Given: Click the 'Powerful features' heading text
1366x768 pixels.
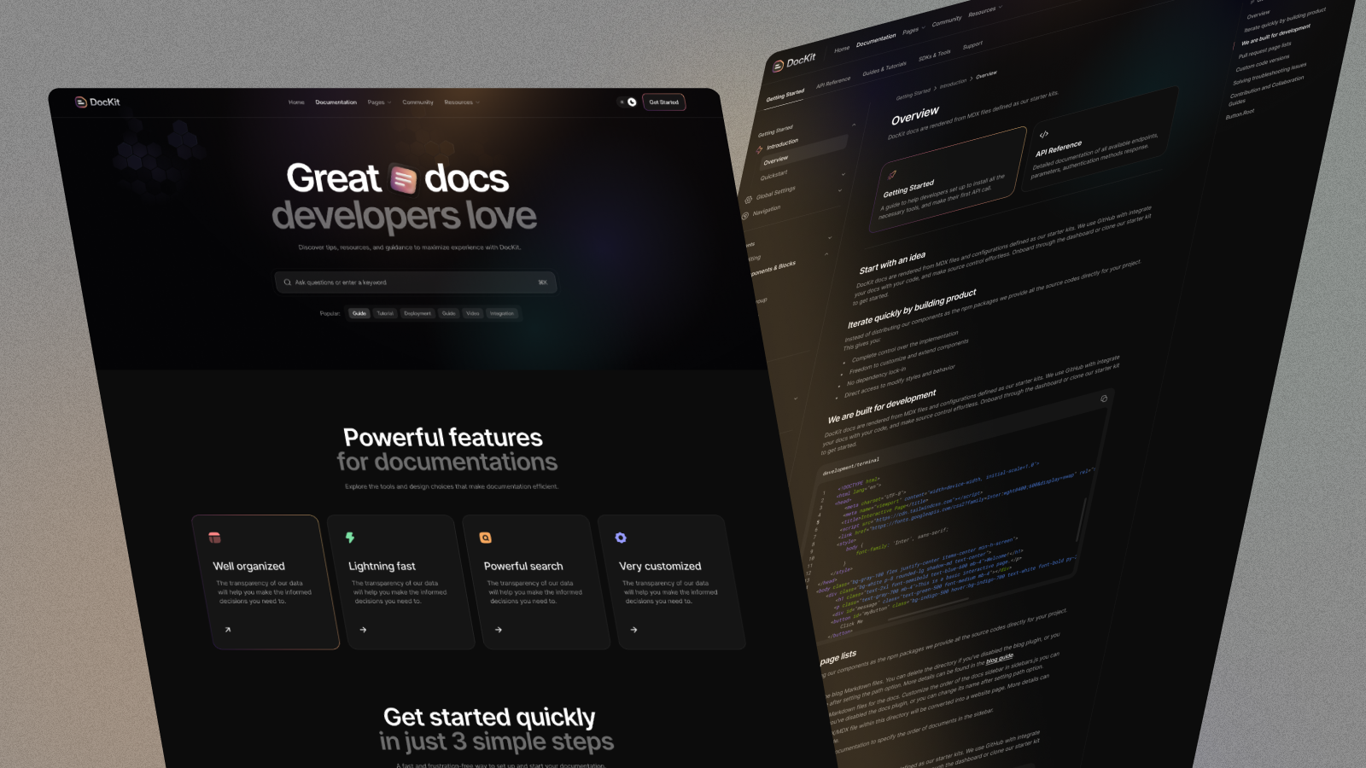Looking at the screenshot, I should coord(443,438).
